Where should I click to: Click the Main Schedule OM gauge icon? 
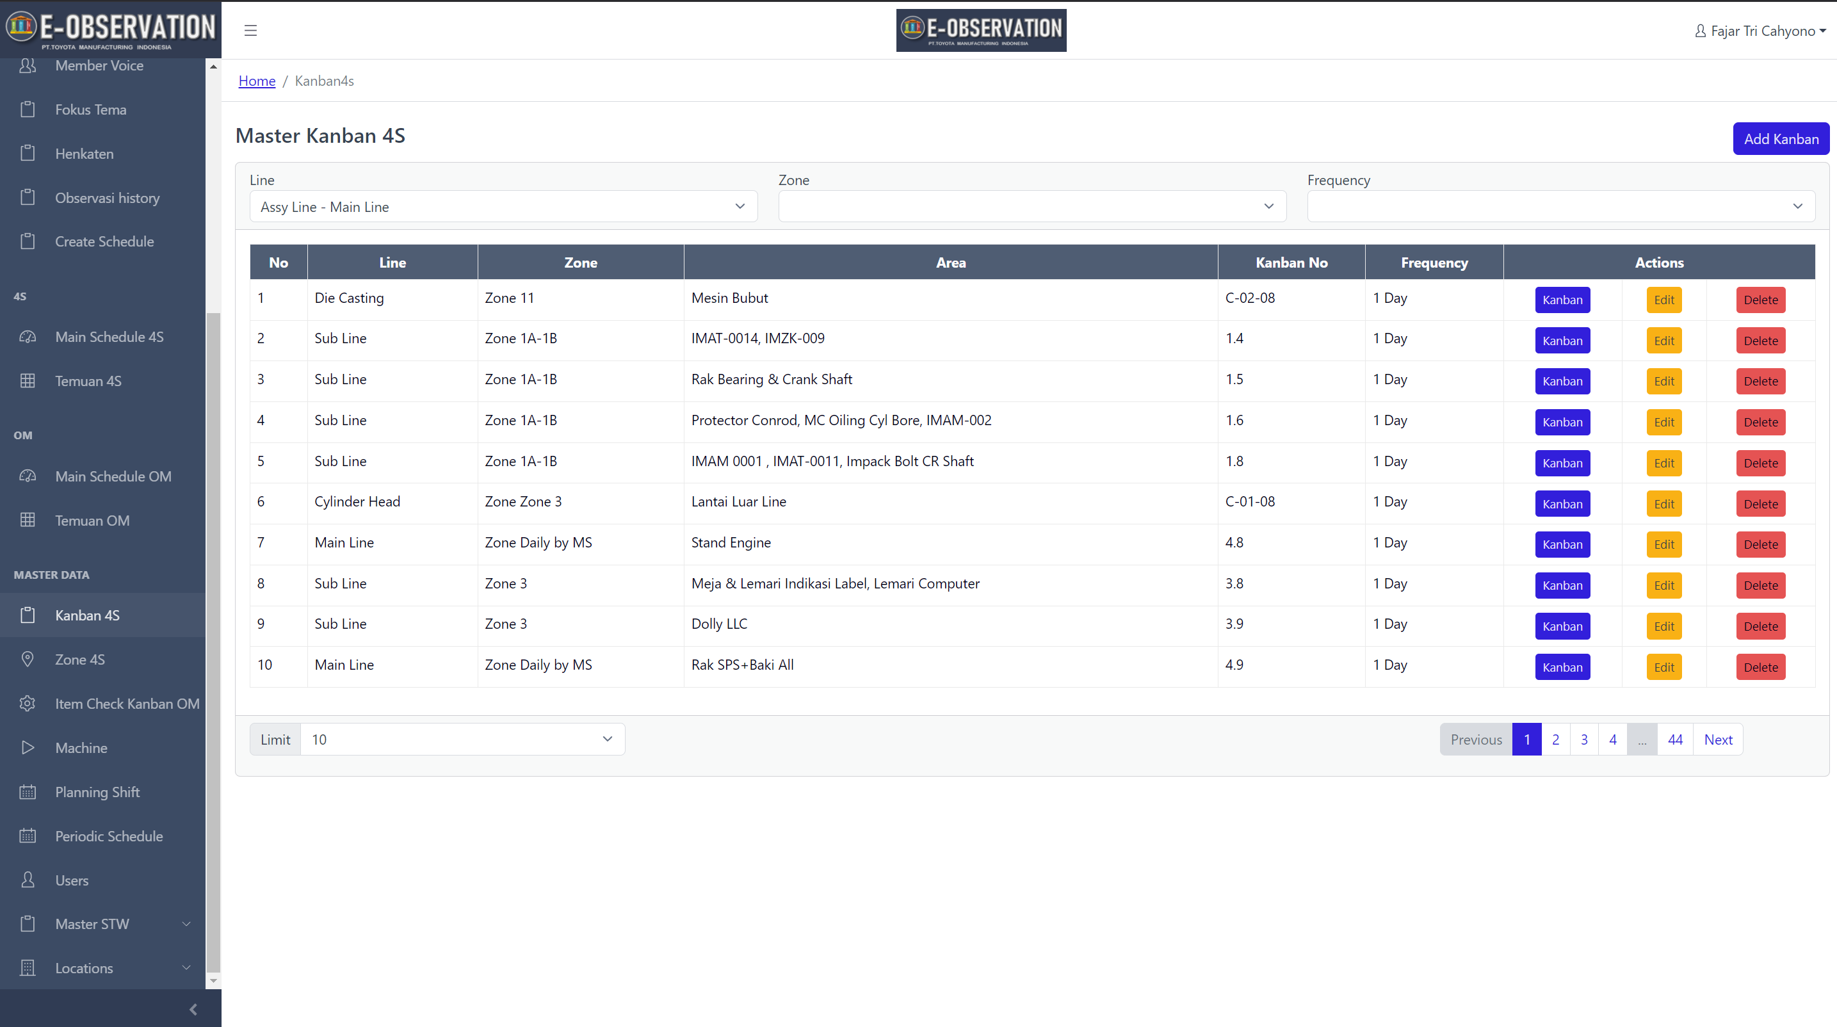pos(28,476)
